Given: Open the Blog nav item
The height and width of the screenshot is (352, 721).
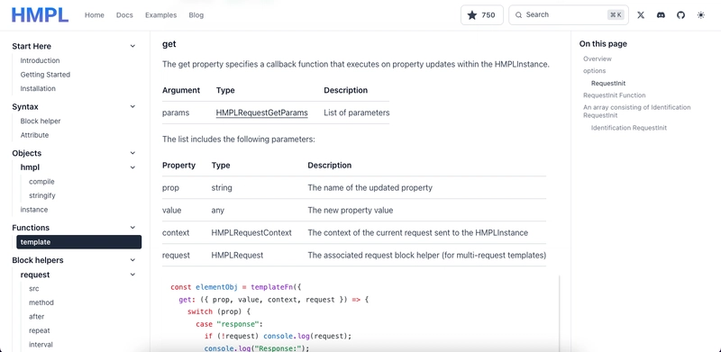Looking at the screenshot, I should 196,14.
